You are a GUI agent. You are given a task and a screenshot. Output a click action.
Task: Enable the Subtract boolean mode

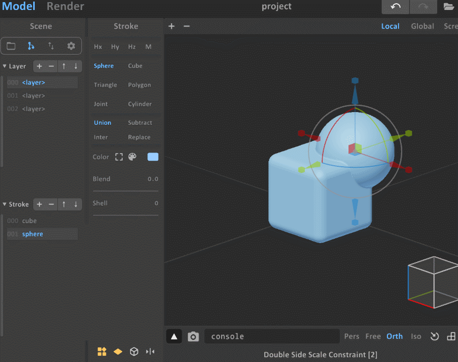[140, 123]
